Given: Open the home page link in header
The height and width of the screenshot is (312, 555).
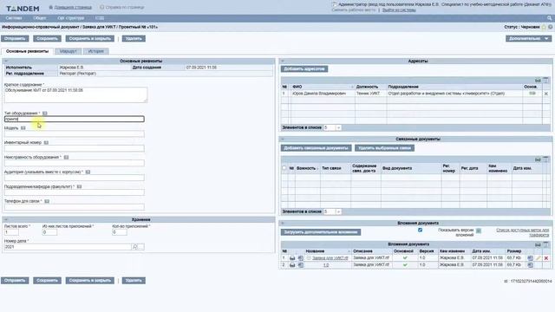Looking at the screenshot, I should pyautogui.click(x=73, y=7).
